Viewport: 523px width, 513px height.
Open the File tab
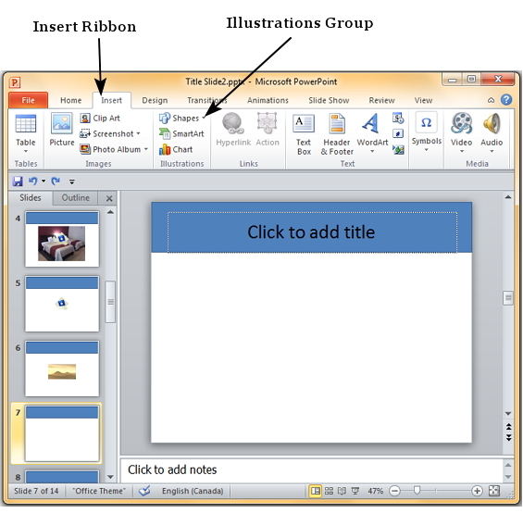click(x=29, y=100)
